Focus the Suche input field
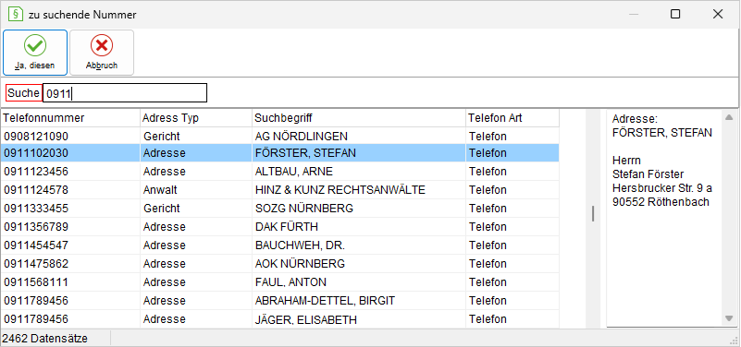This screenshot has height=347, width=741. [x=125, y=93]
